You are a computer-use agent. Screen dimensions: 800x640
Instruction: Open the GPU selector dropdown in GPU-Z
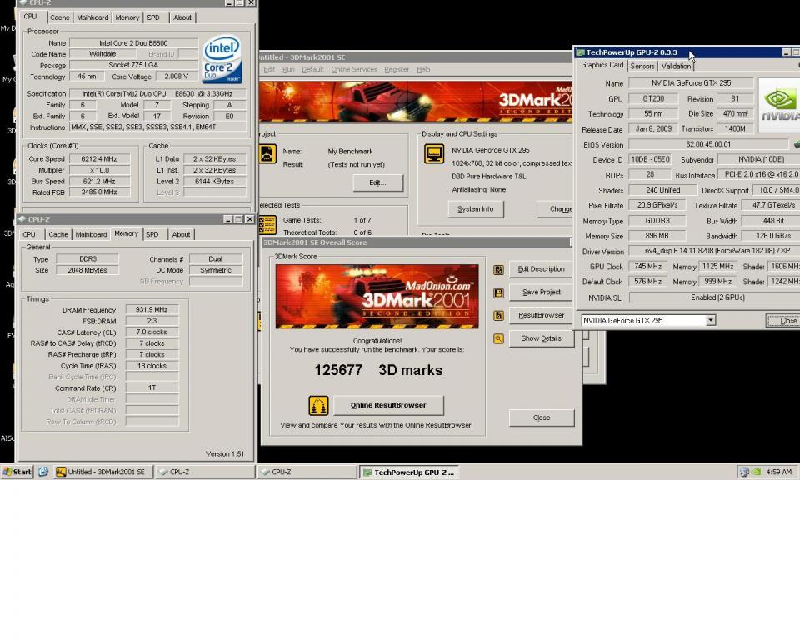tap(711, 321)
